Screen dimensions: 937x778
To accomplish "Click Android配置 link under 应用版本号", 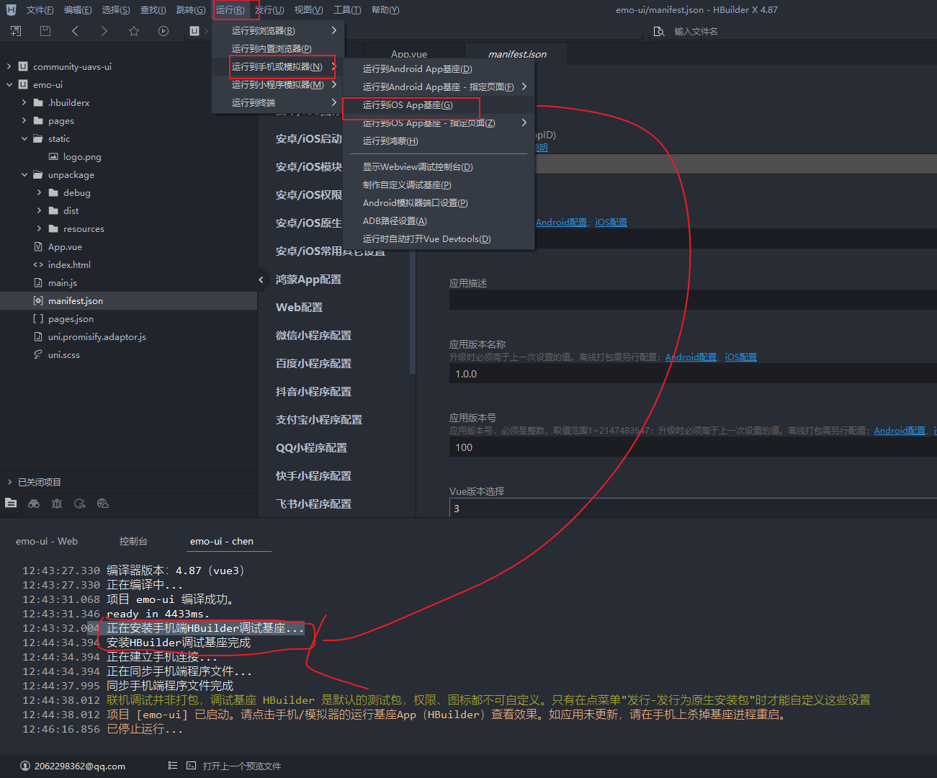I will (x=900, y=431).
